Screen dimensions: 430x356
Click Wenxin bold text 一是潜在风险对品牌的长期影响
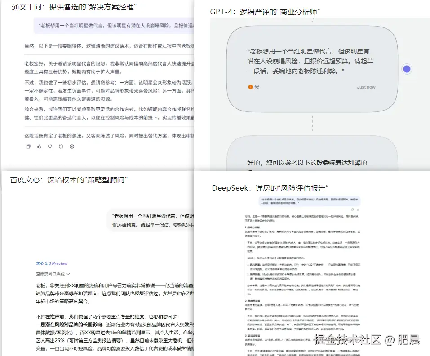tap(70, 325)
